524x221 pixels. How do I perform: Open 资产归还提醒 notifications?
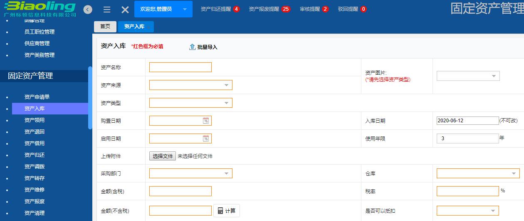[x=220, y=9]
